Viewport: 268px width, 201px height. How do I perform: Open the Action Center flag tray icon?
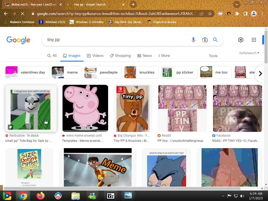[x=229, y=196]
